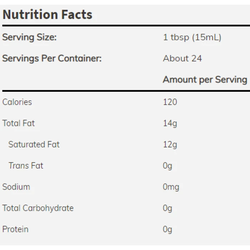Click the Total Carbohydrate label

point(38,208)
